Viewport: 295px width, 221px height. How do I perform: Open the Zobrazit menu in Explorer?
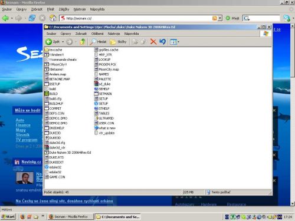point(81,34)
